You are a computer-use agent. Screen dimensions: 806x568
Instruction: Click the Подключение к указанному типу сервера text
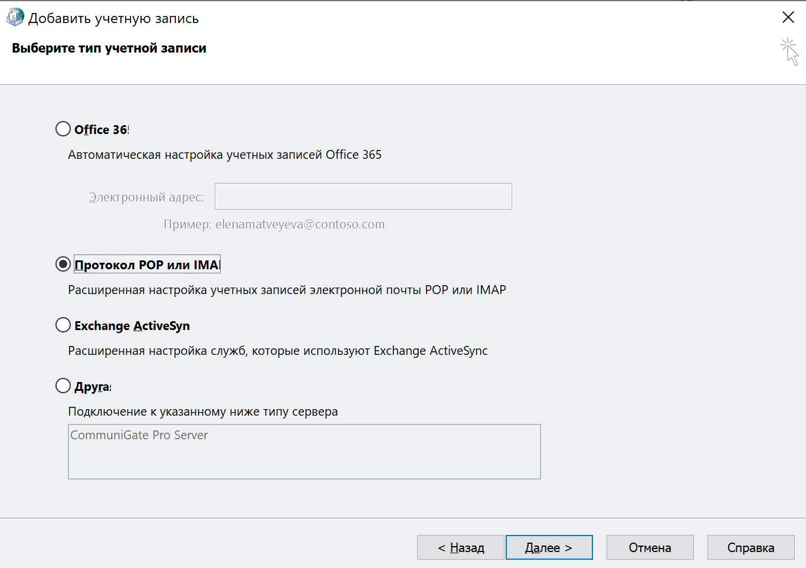(x=202, y=412)
